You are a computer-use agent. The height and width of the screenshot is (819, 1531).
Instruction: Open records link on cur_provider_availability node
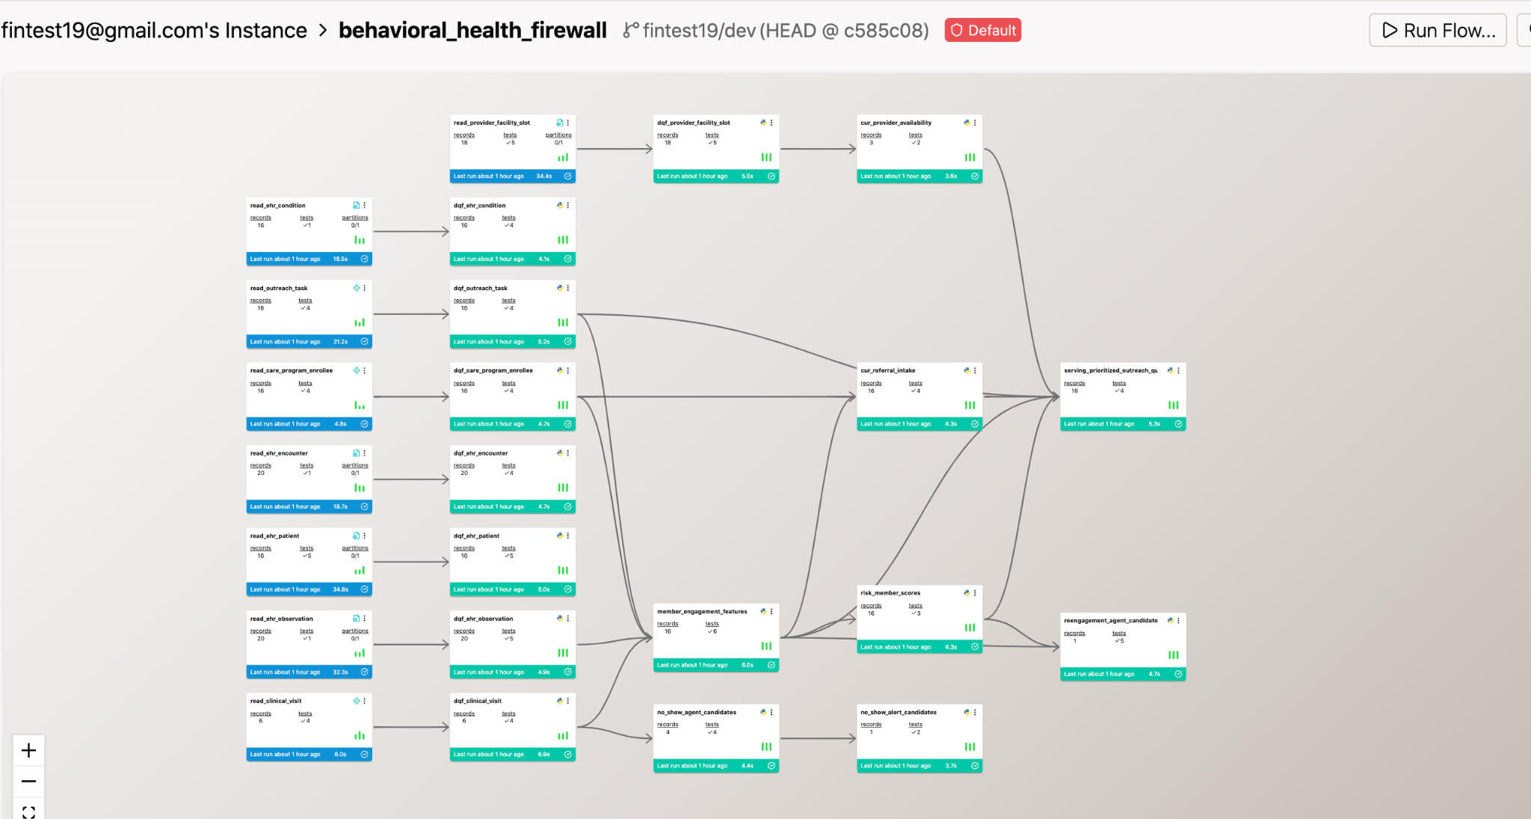coord(871,135)
